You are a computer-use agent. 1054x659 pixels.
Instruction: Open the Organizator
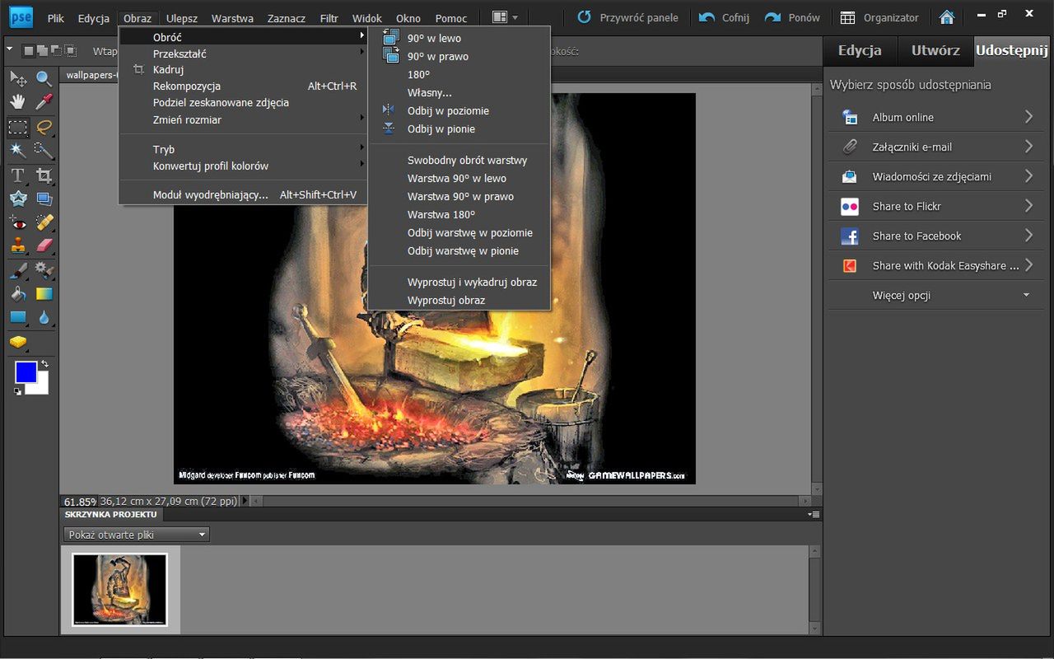(879, 17)
